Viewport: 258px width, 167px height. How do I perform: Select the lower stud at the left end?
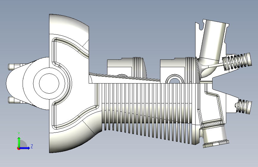(11, 100)
